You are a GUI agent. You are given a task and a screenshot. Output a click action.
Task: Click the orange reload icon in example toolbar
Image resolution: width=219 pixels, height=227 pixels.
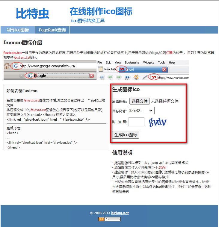pos(136,77)
